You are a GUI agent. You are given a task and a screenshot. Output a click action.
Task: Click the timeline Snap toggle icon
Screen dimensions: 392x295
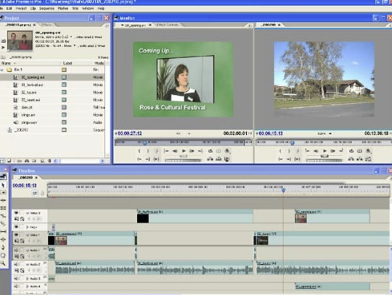(x=35, y=193)
